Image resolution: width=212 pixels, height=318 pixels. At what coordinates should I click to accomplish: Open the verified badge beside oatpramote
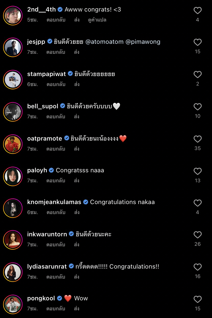point(67,138)
